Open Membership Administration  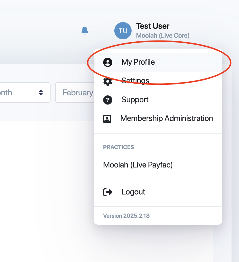point(158,119)
